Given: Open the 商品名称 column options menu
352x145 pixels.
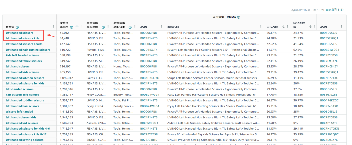Looking at the screenshot, I should (261, 27).
